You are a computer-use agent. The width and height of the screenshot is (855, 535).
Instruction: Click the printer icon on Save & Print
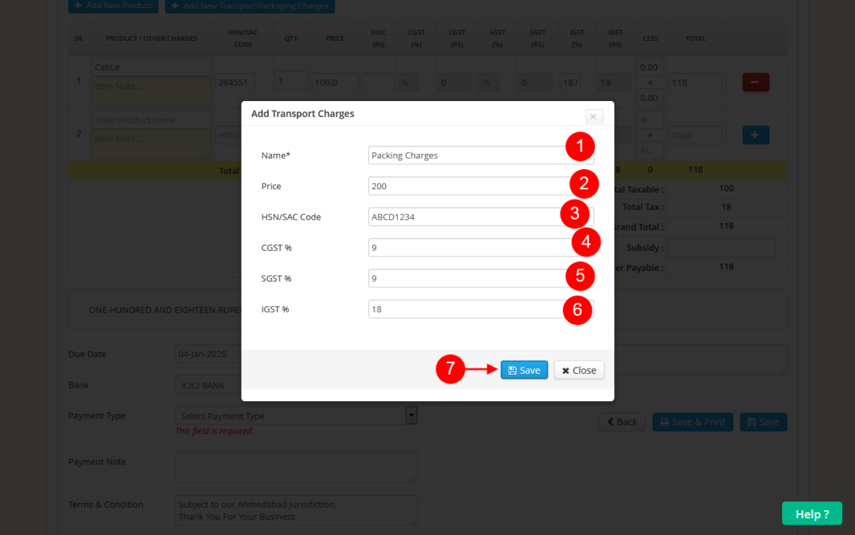(665, 422)
